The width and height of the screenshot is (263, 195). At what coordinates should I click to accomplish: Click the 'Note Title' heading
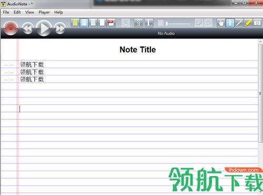click(x=138, y=49)
